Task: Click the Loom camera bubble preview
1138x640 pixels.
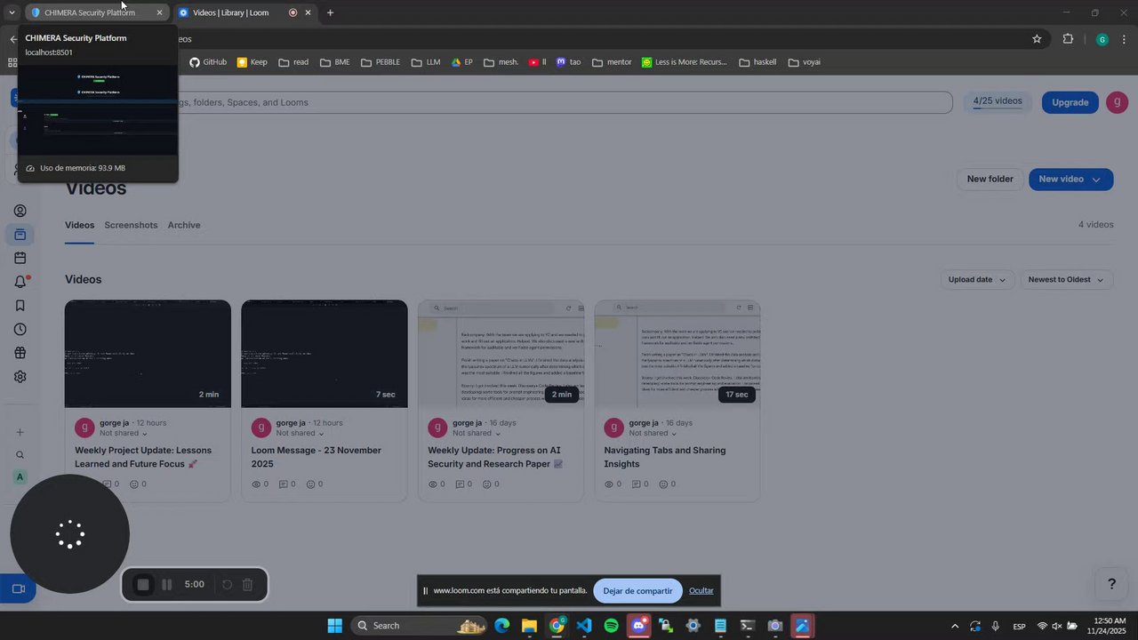Action: [69, 534]
